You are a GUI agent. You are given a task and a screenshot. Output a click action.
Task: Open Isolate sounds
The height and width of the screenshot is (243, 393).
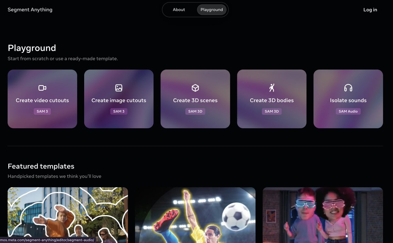[348, 99]
